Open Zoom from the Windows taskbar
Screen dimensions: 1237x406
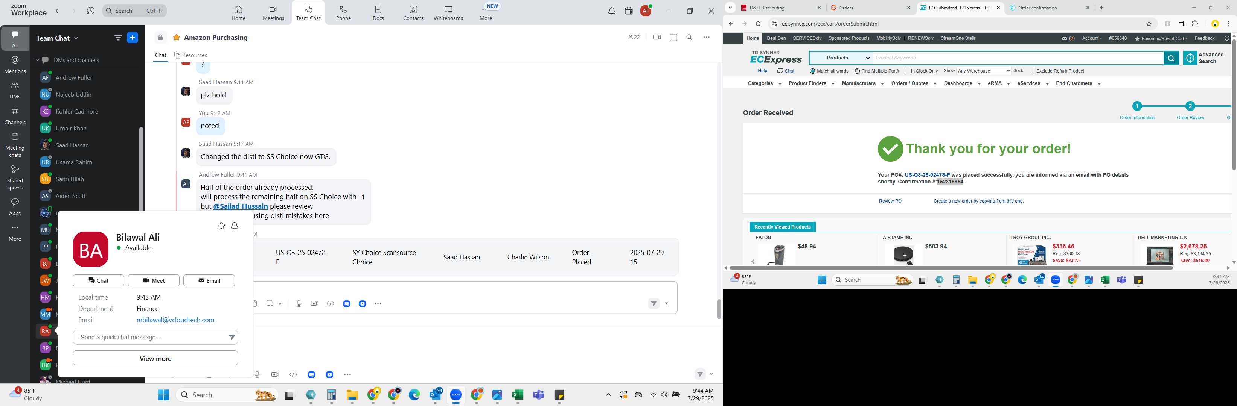click(456, 395)
